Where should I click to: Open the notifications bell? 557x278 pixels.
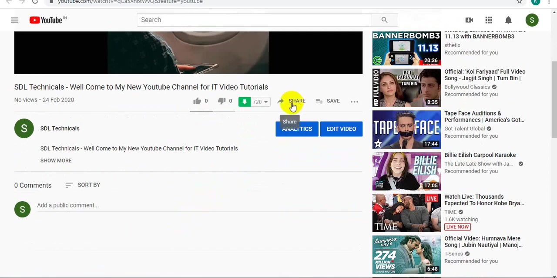[508, 20]
